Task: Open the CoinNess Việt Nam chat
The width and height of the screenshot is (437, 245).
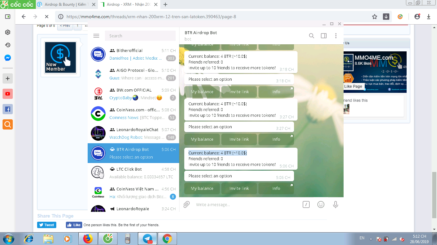Action: [133, 193]
